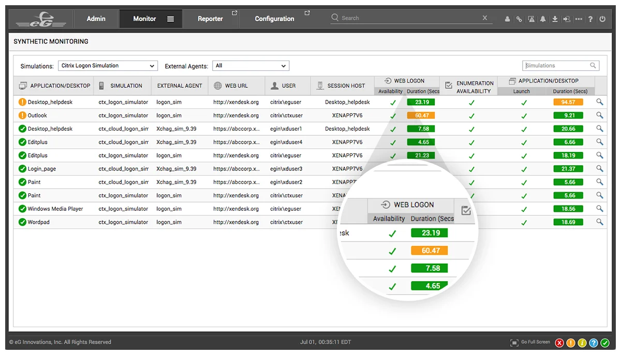Screen dimensions: 621x355
Task: Click the egin\xduser4 user cell
Action: [286, 142]
